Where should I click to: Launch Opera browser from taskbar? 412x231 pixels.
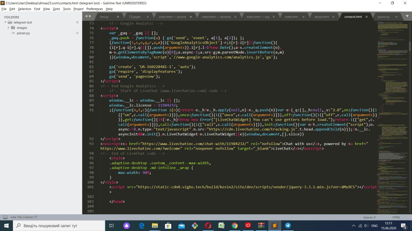208,226
